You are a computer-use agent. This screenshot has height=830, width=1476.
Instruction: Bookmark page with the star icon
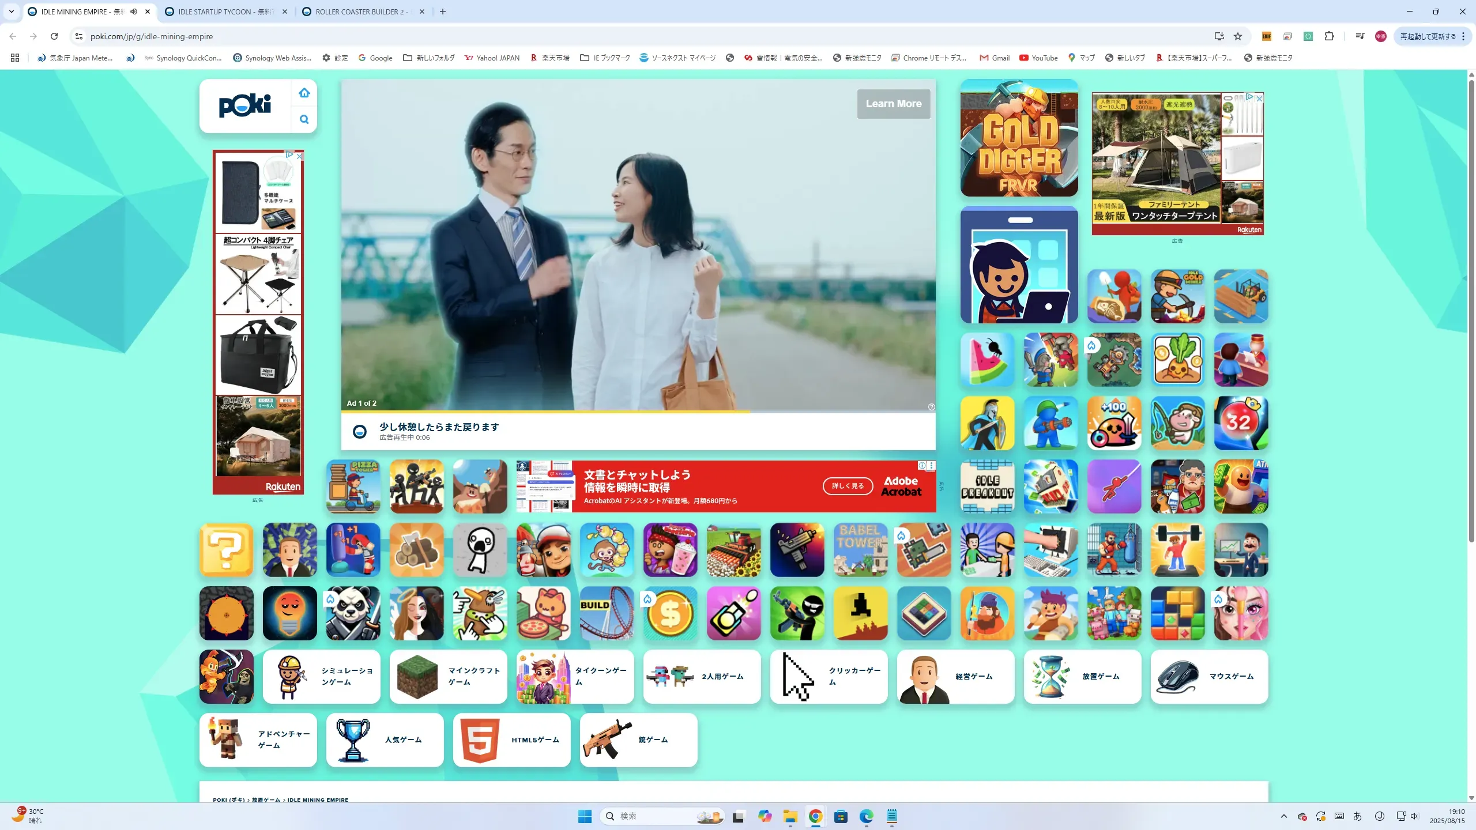pyautogui.click(x=1238, y=36)
